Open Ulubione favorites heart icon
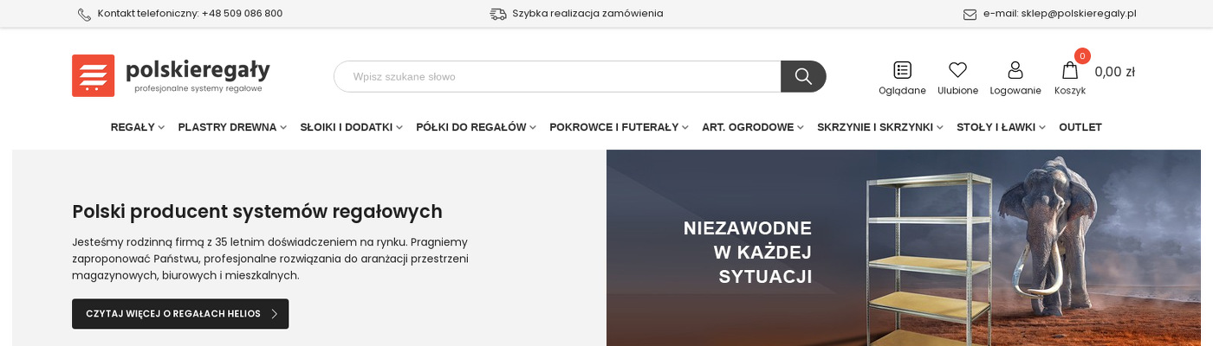Viewport: 1213px width, 346px height. coord(957,70)
